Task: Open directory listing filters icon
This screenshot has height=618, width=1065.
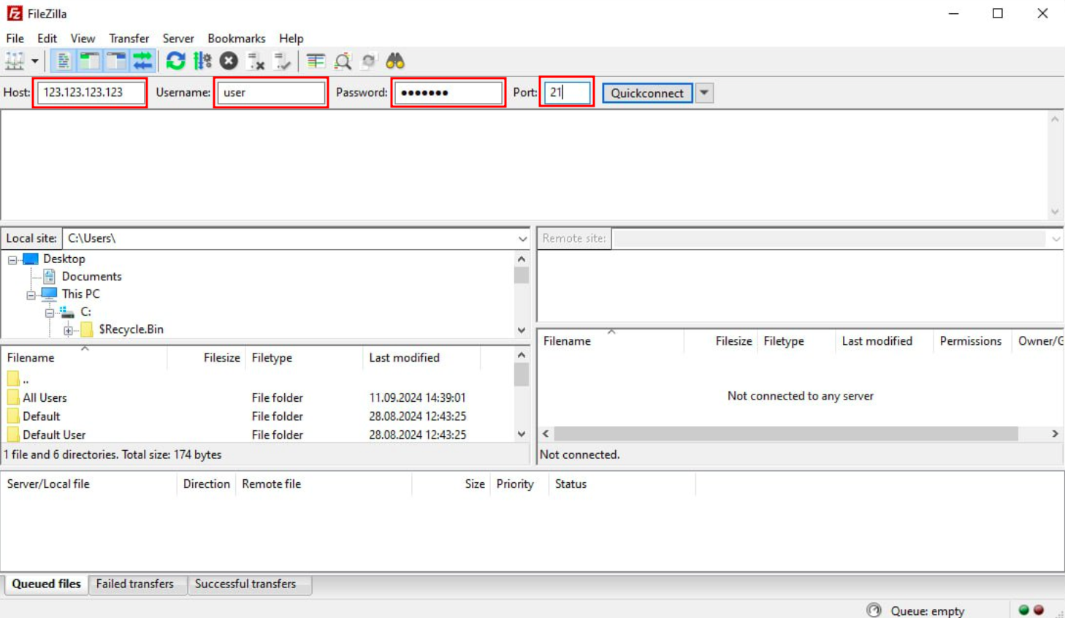Action: click(x=316, y=61)
